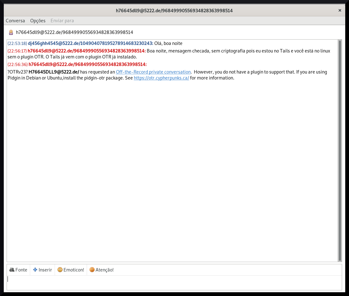Close the conversation window
The width and height of the screenshot is (349, 296).
coord(340,10)
